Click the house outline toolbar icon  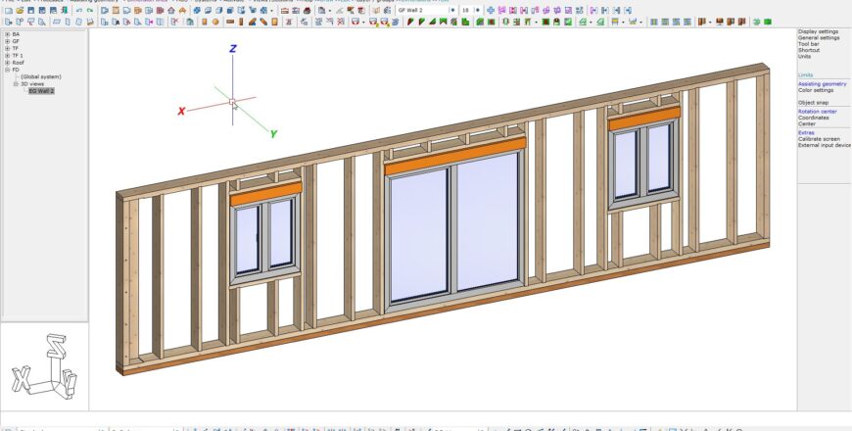[x=171, y=11]
